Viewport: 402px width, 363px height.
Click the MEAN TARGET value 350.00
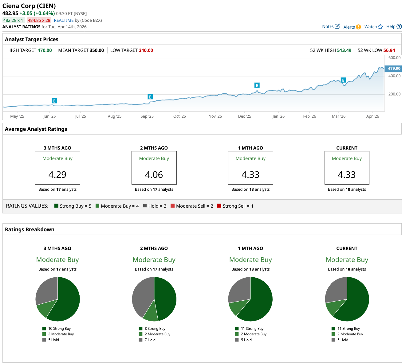[x=97, y=50]
